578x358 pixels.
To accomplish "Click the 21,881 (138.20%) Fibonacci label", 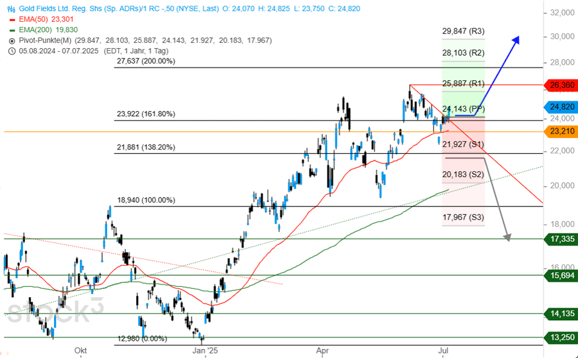I will coord(146,148).
